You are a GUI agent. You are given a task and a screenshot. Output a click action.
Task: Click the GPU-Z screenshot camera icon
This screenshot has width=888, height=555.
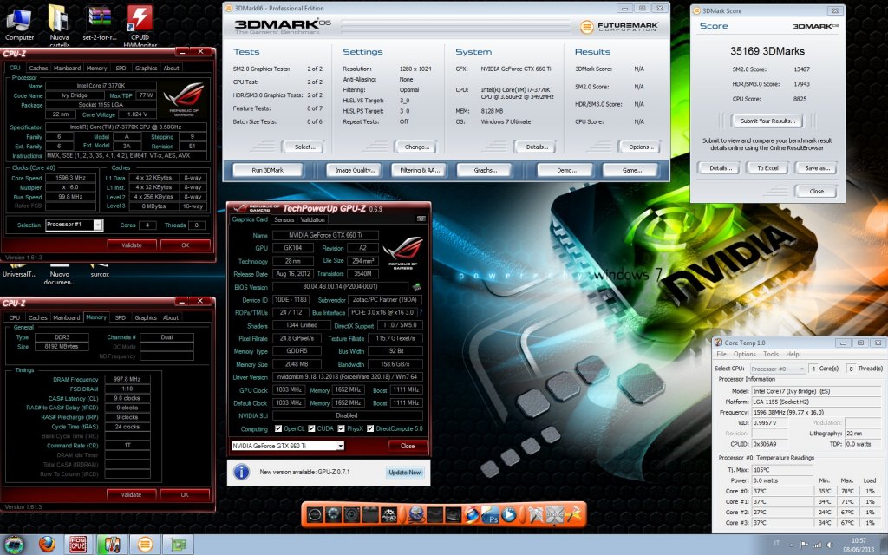coord(421,219)
